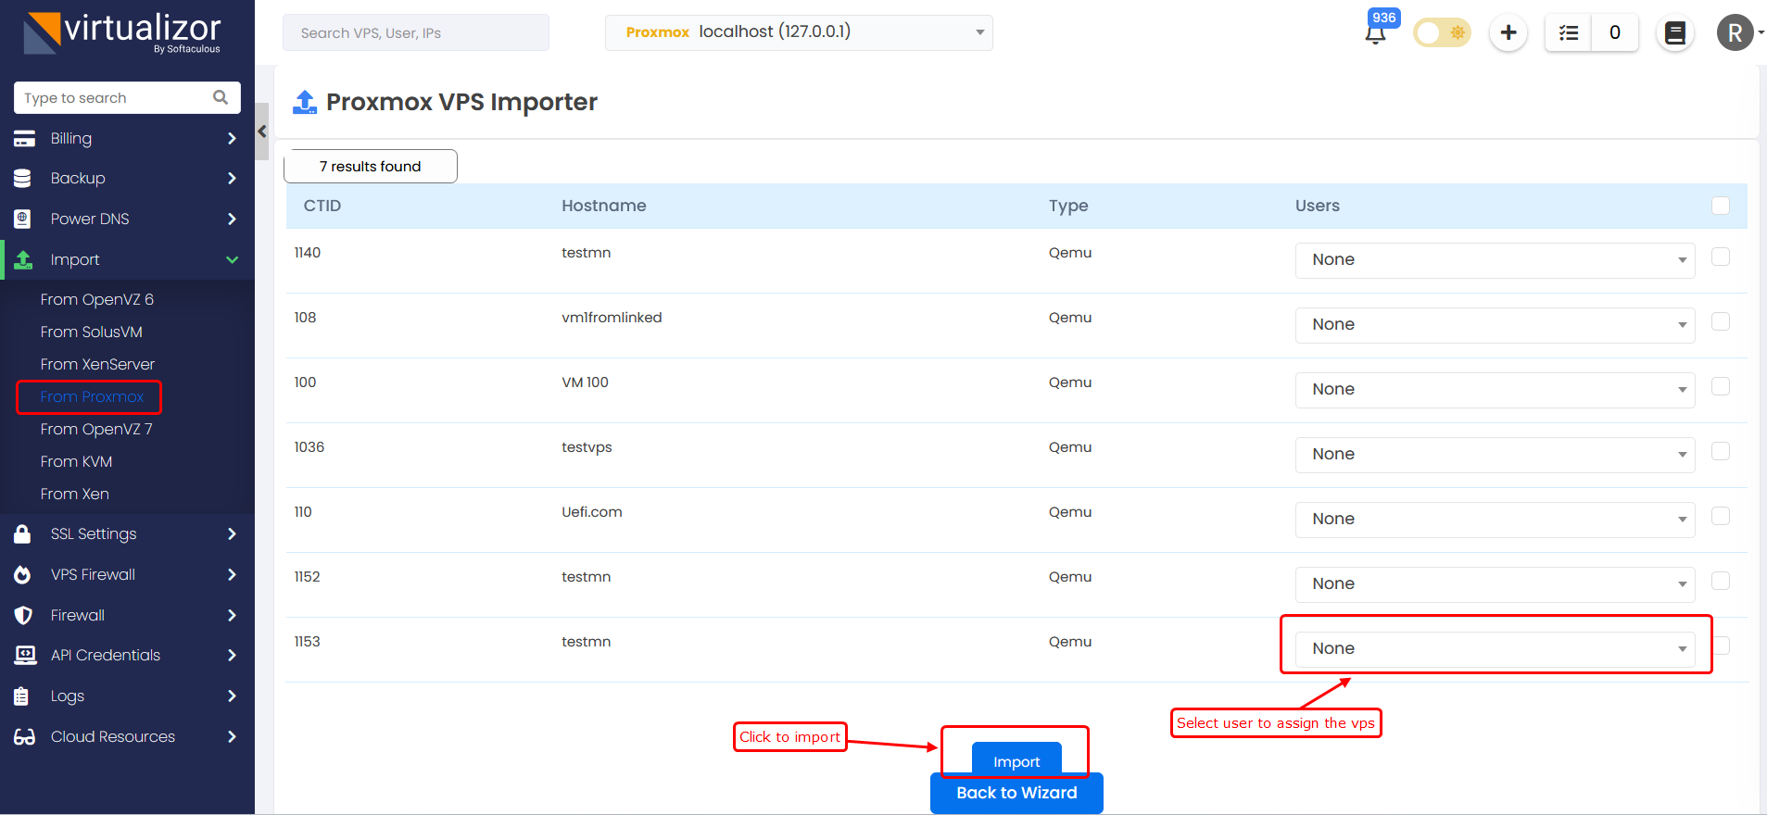Click the task count 0 button
This screenshot has height=815, width=1767.
[1615, 33]
